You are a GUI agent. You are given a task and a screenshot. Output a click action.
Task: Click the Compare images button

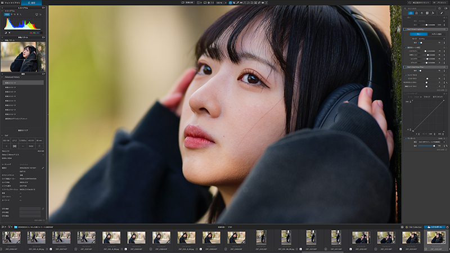187,3
